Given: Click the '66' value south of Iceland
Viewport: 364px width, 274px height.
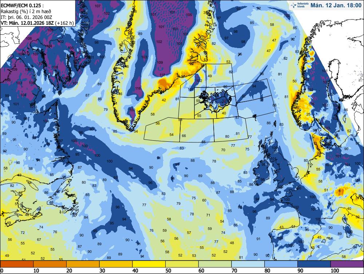Looking at the screenshot, I should pos(184,136).
